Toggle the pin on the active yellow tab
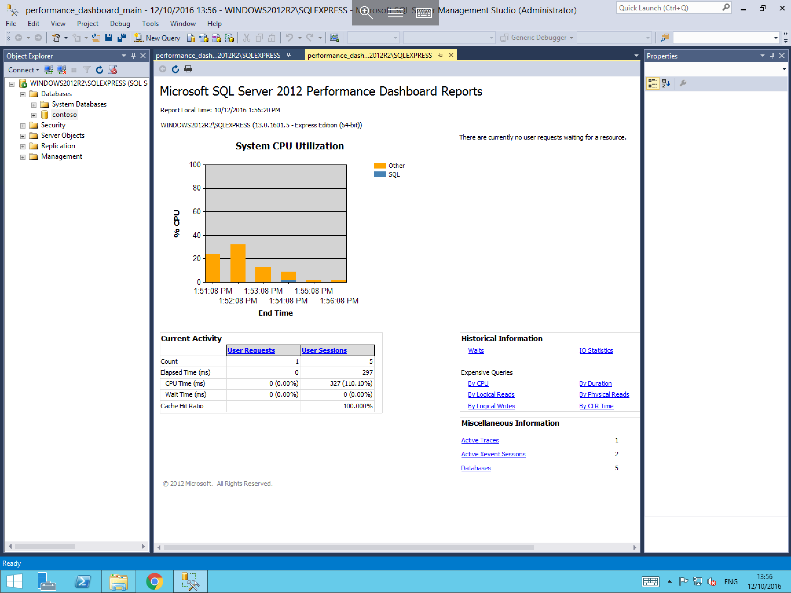 pyautogui.click(x=440, y=55)
